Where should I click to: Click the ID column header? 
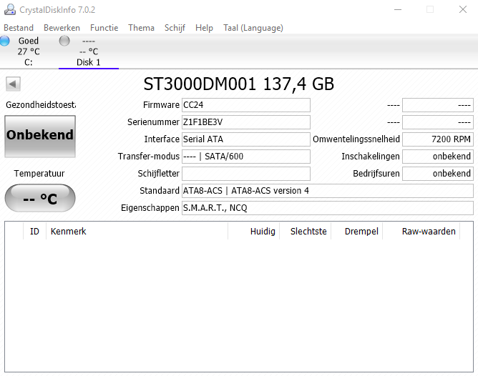34,232
